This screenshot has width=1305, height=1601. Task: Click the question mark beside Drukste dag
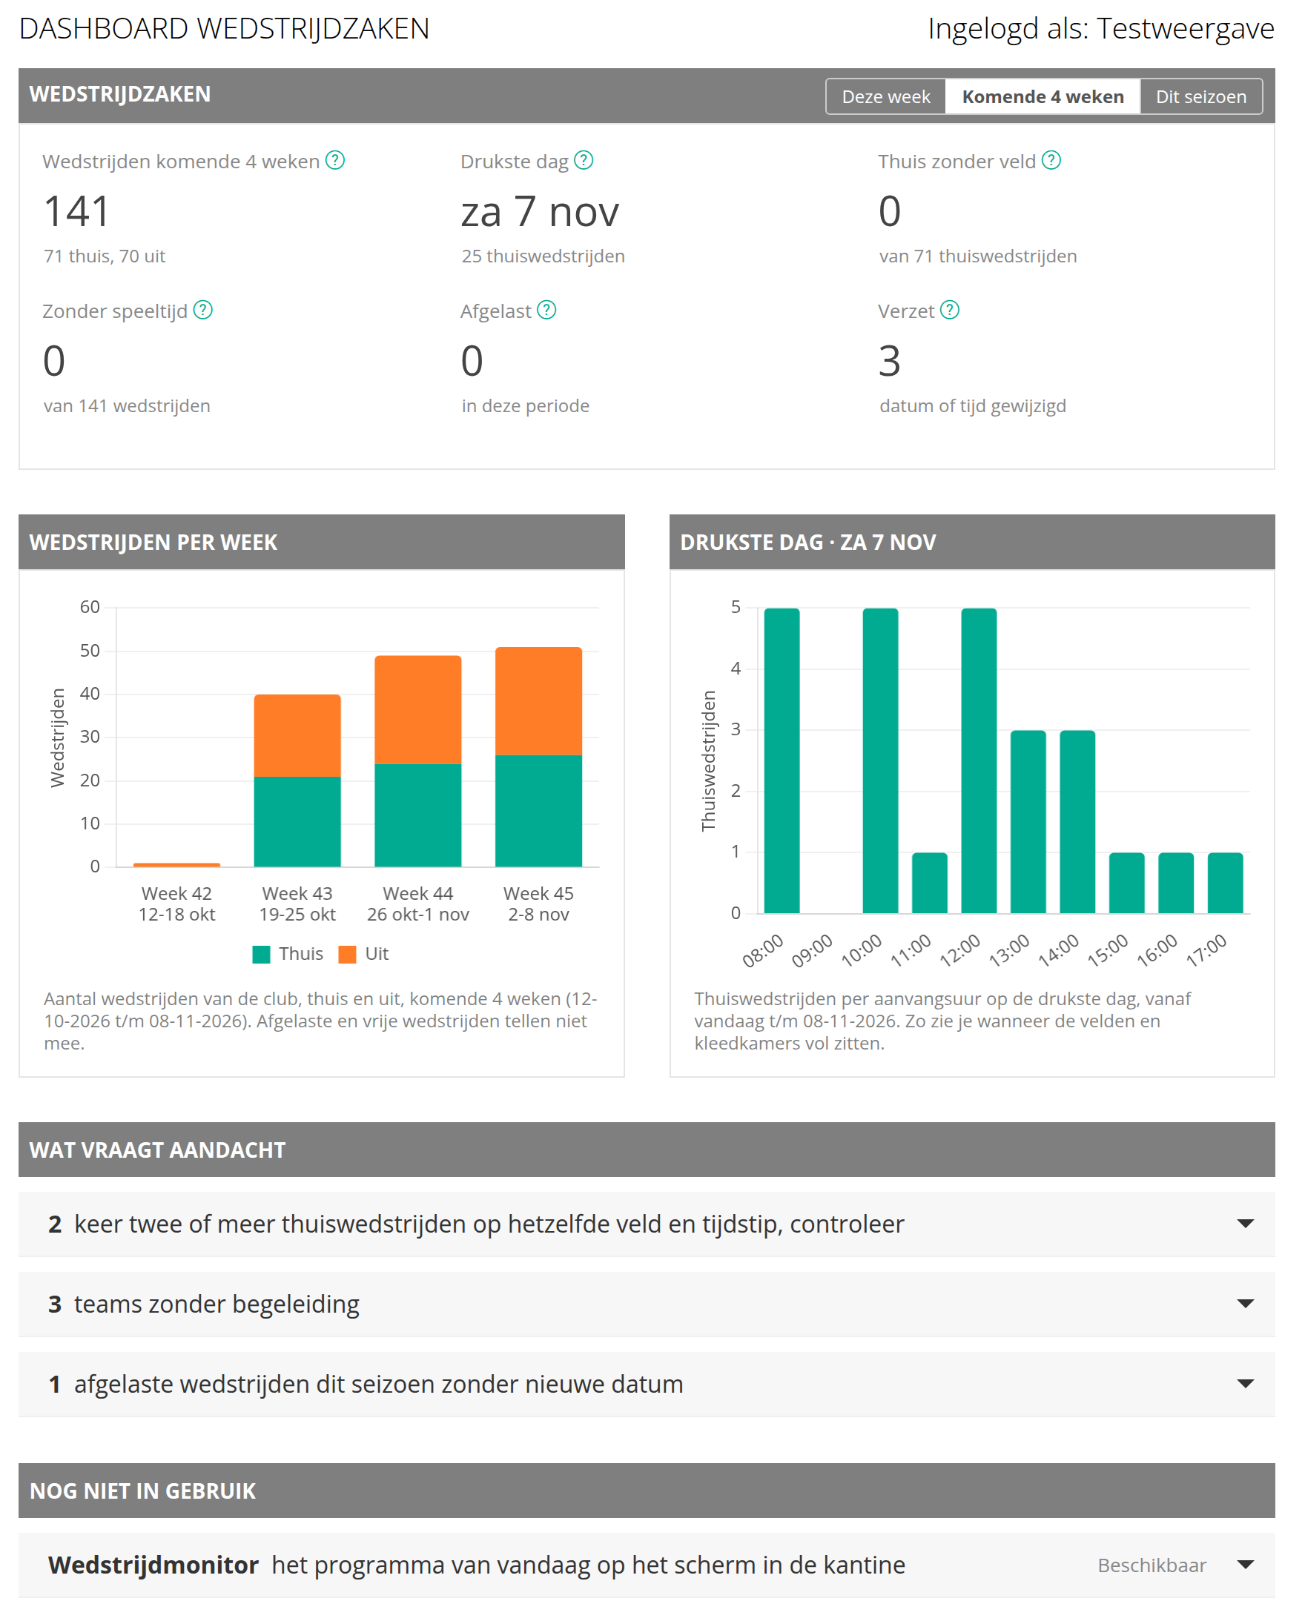(584, 161)
